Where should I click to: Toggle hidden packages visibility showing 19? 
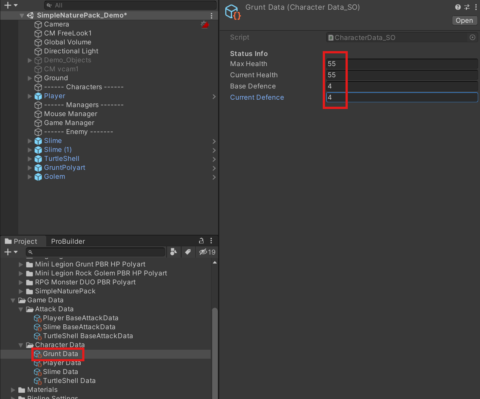coord(207,252)
